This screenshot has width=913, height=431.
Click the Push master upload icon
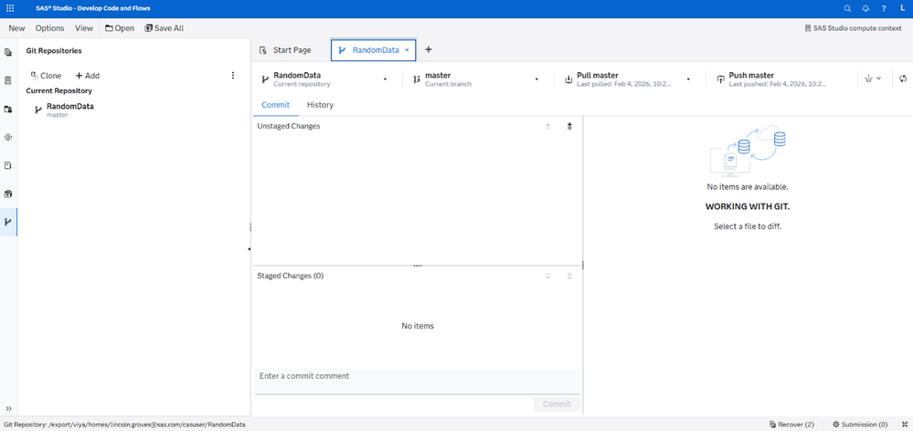point(720,79)
